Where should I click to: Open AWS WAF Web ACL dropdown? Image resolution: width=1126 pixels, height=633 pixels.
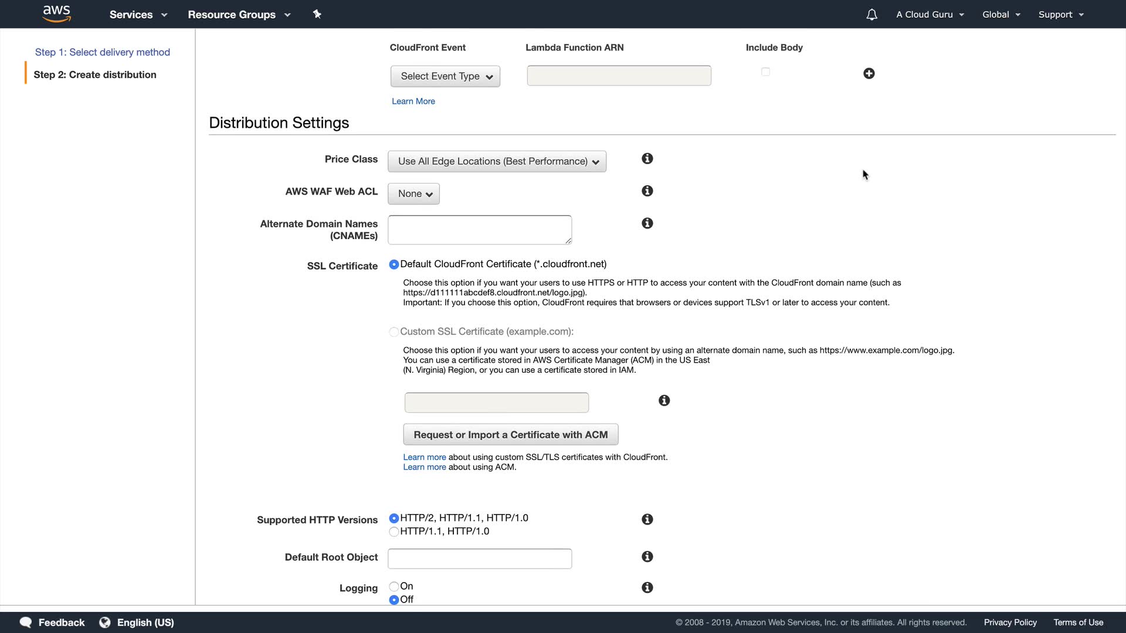pos(413,194)
